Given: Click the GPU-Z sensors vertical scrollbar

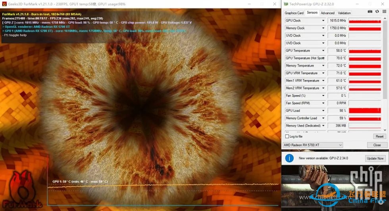Looking at the screenshot, I should pos(385,59).
